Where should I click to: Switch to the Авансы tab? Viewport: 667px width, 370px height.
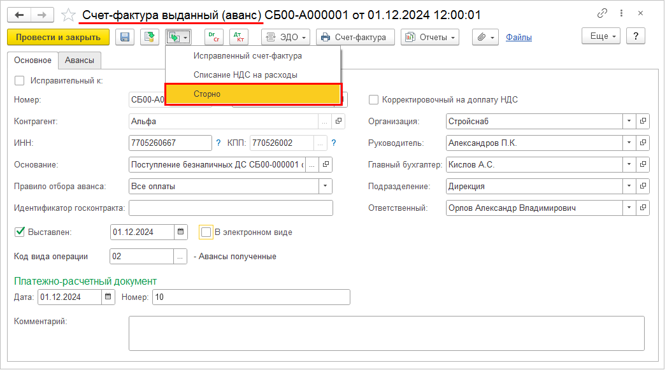tap(80, 60)
